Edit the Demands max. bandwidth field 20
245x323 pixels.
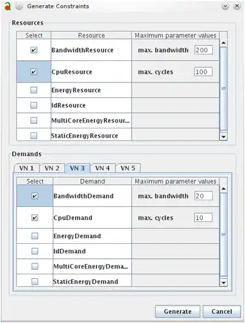click(x=204, y=196)
